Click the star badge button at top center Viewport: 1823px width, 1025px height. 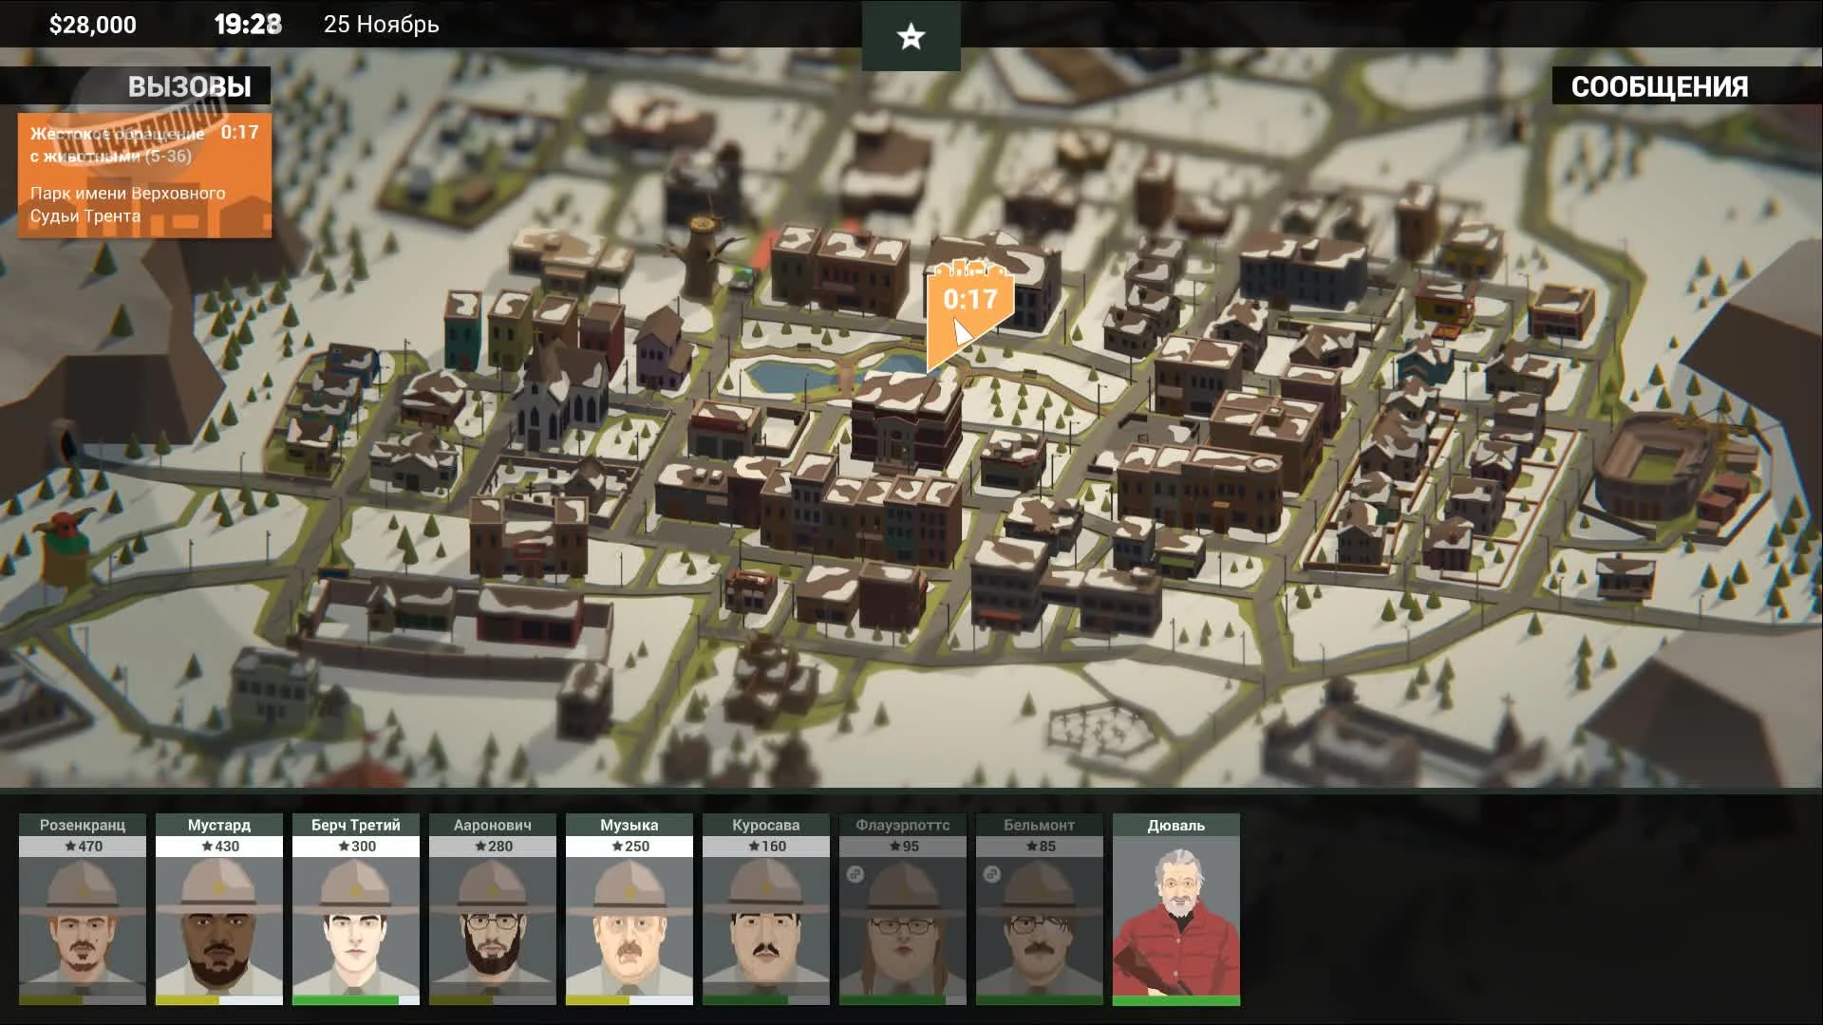(x=911, y=37)
